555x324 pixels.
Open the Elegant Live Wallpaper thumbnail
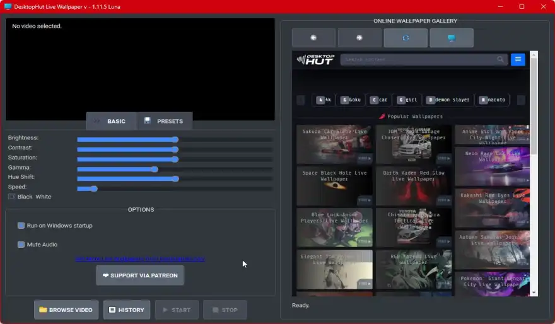334,269
